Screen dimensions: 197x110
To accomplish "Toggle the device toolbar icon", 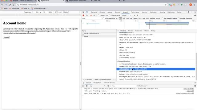I will point(87,12).
